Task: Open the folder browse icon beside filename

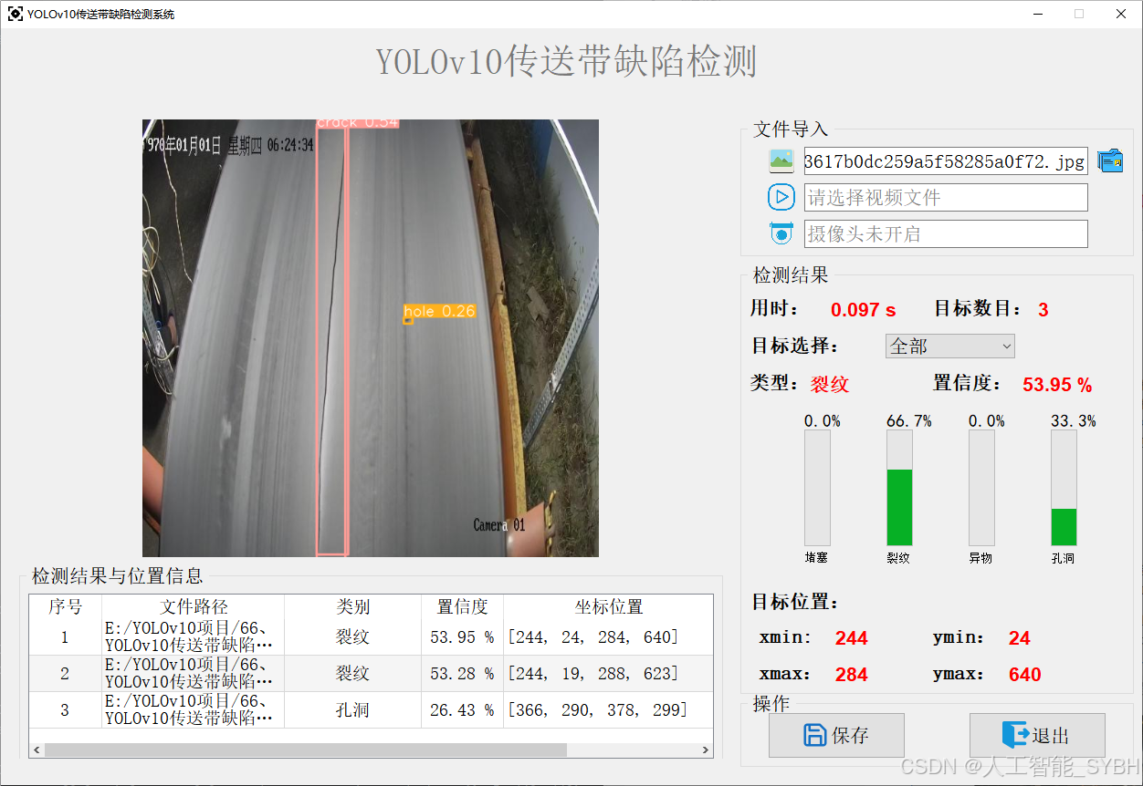Action: tap(1110, 160)
